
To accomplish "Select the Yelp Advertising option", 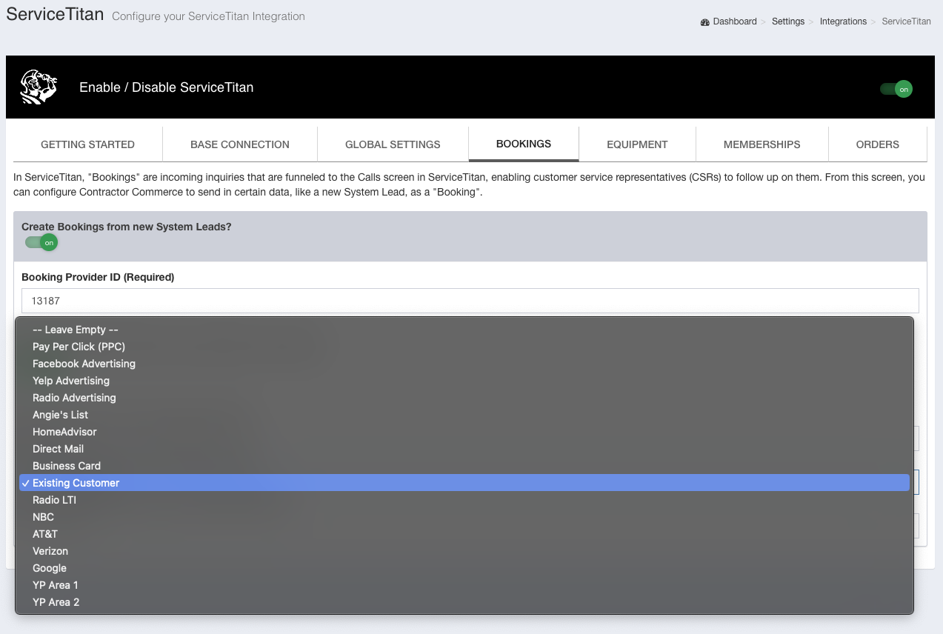I will [464, 381].
